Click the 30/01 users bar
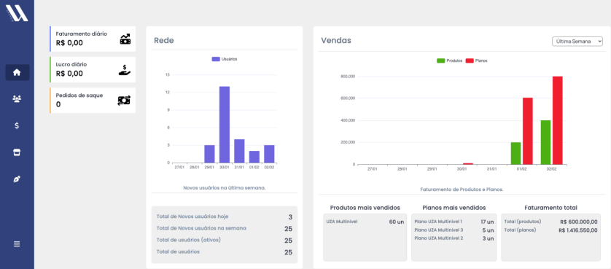611x269 pixels. tap(225, 125)
